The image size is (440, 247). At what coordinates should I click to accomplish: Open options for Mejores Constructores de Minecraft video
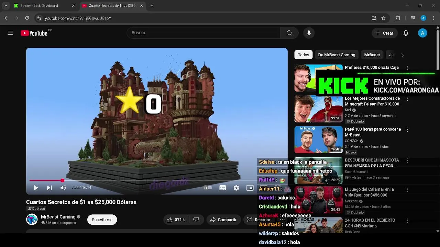tap(407, 99)
